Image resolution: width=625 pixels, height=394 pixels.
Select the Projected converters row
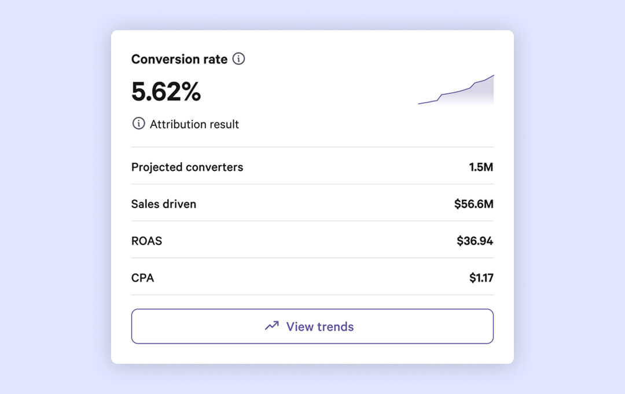pyautogui.click(x=186, y=167)
